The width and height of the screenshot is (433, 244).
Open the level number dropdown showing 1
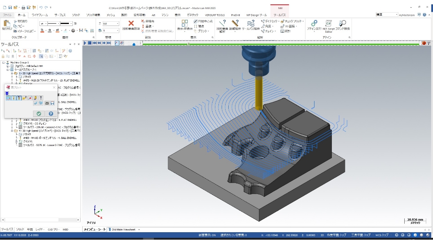point(117,31)
